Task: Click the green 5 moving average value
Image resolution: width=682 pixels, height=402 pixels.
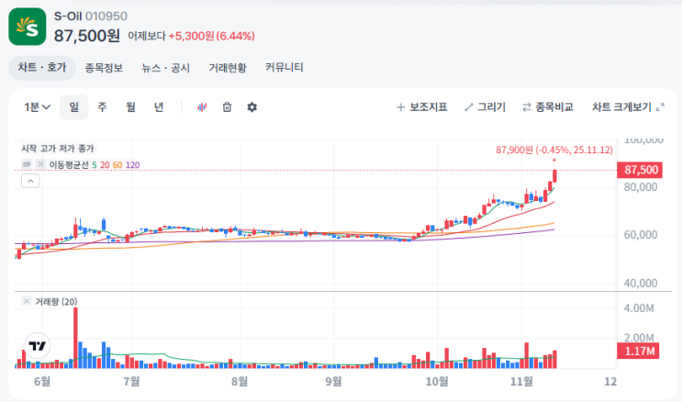Action: [95, 165]
